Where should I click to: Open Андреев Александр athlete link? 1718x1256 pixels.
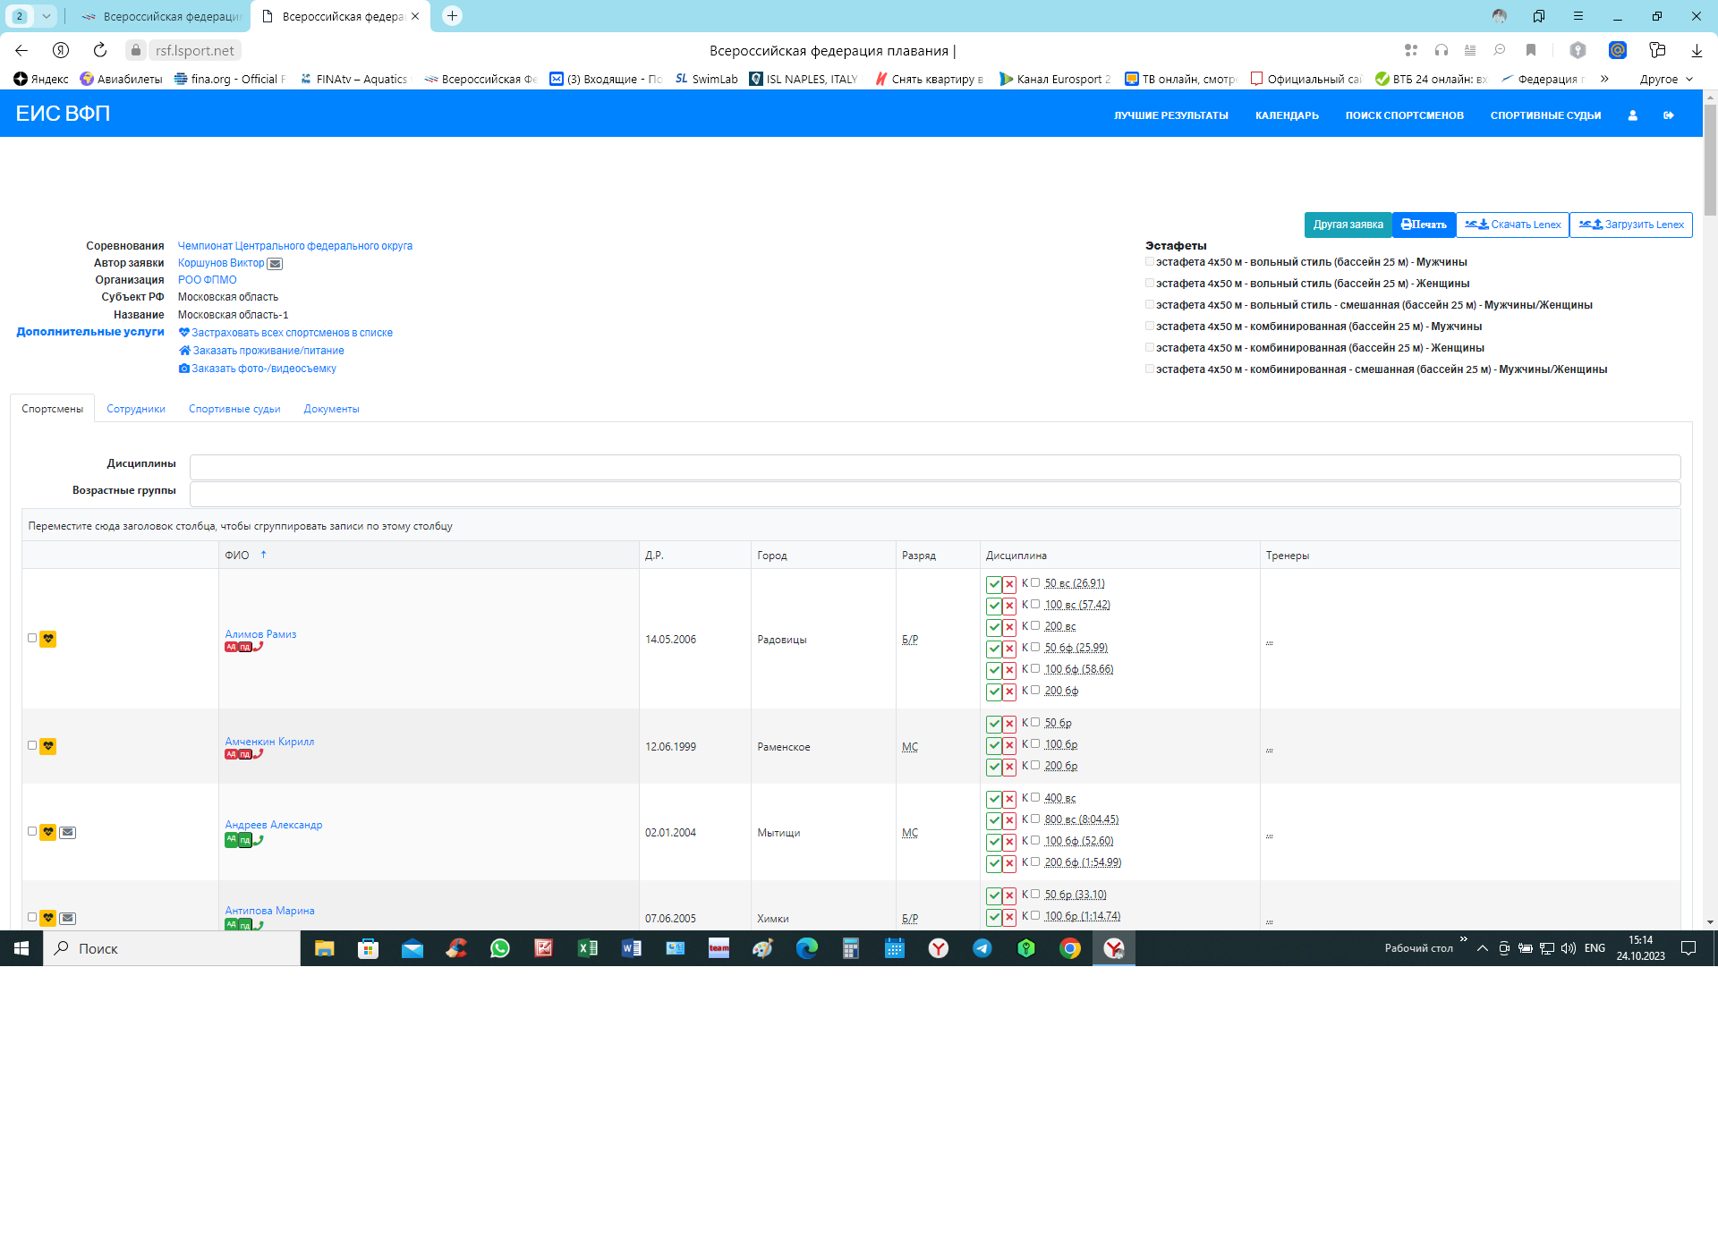[274, 825]
